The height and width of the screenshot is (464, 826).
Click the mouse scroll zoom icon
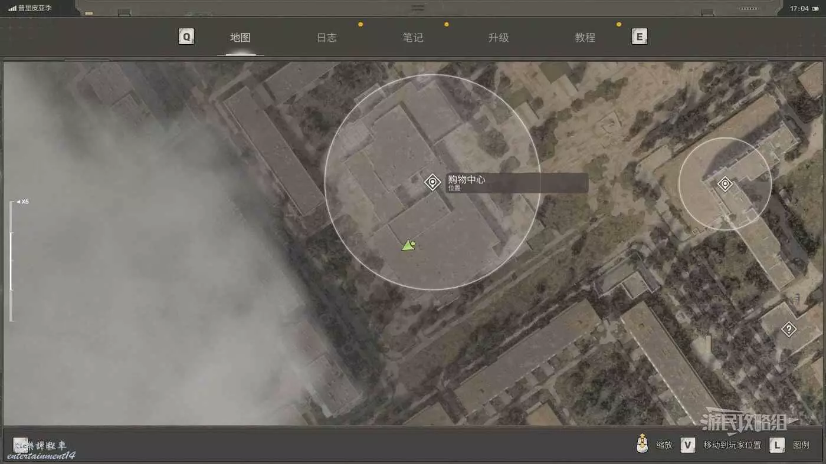643,445
